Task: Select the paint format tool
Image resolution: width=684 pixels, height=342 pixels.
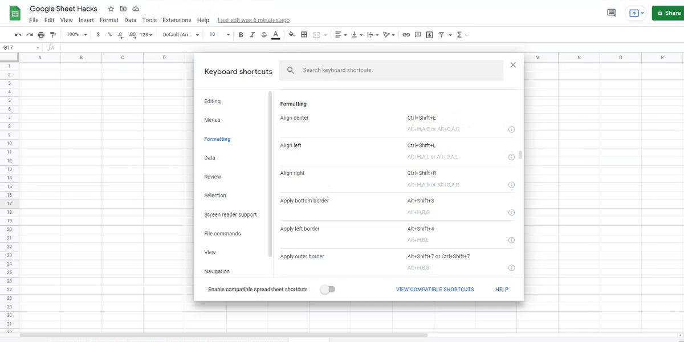Action: (53, 35)
